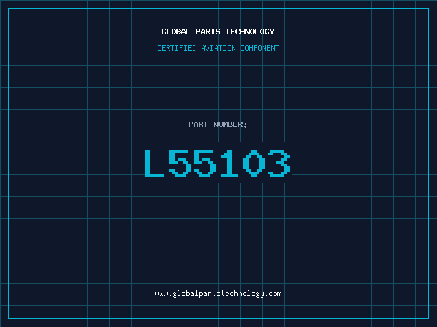Click the 'CERTIFIED AVIATION COMPONENT' subtitle
The image size is (437, 327).
click(x=218, y=48)
